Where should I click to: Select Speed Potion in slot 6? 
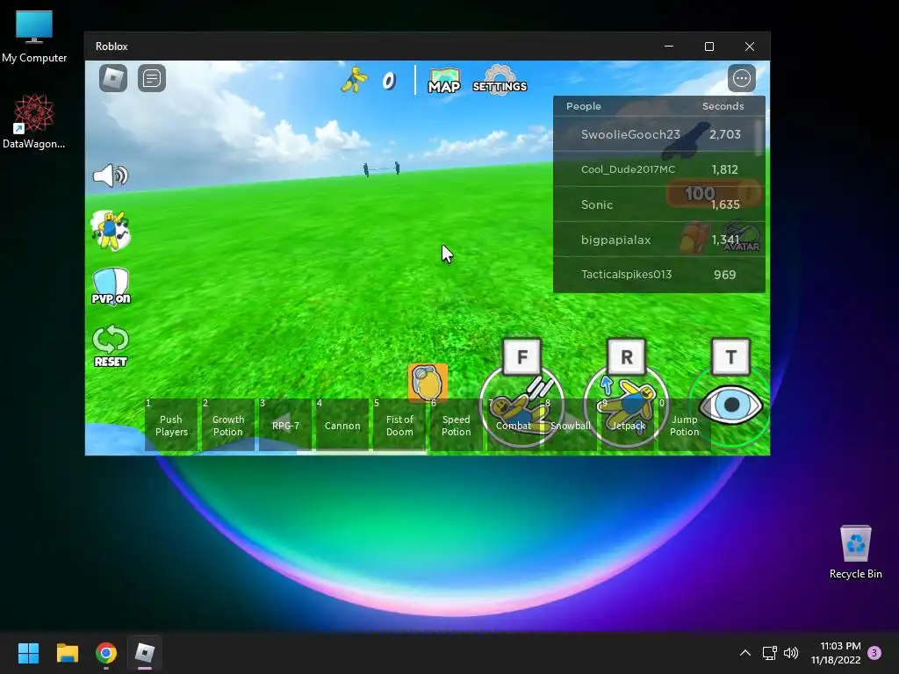pyautogui.click(x=456, y=426)
